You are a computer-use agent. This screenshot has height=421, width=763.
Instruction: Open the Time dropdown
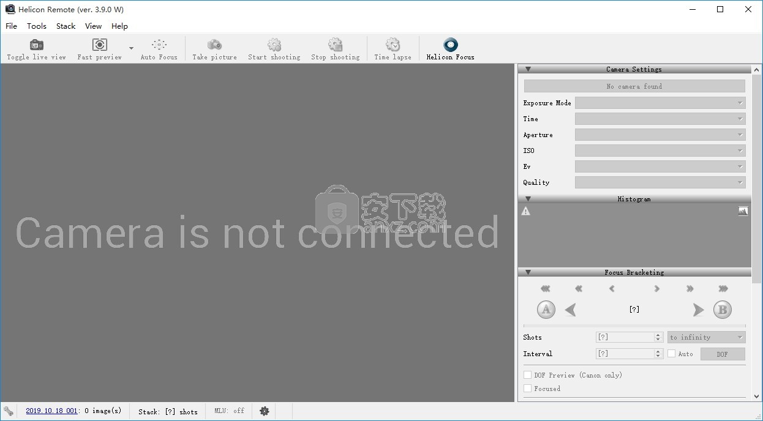point(660,119)
